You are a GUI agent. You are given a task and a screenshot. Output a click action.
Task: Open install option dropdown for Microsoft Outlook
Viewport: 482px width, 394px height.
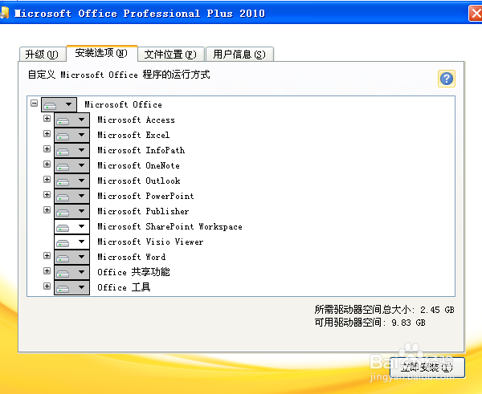coord(72,181)
